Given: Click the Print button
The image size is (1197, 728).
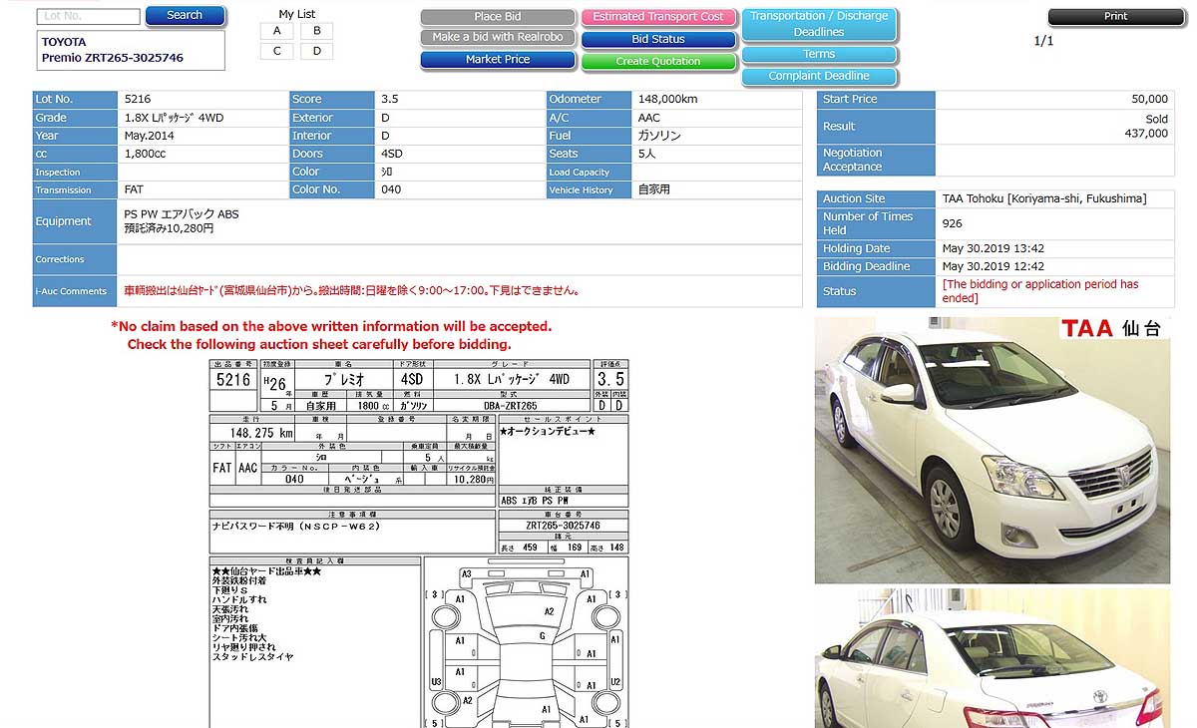Looking at the screenshot, I should (x=1115, y=17).
